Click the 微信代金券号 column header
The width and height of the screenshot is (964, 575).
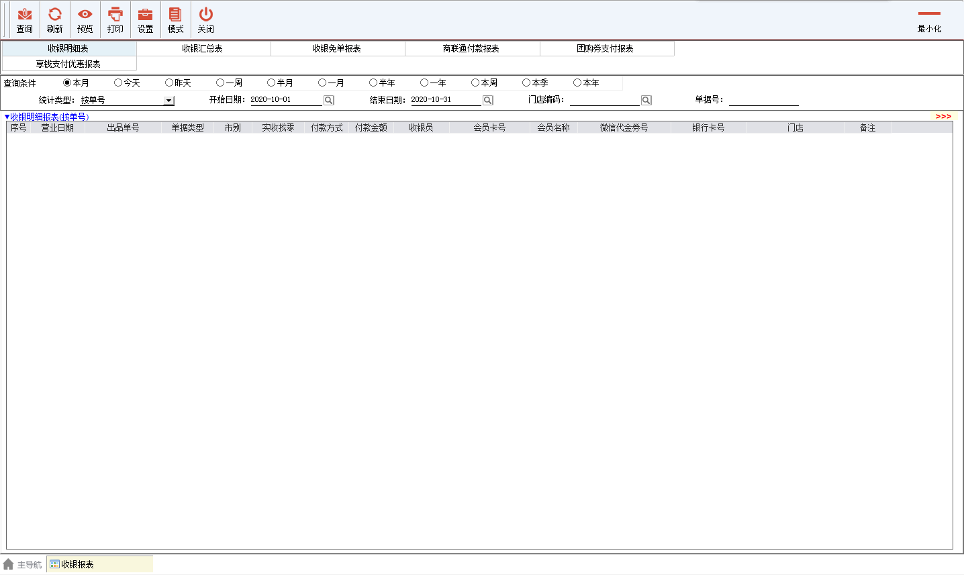(624, 127)
